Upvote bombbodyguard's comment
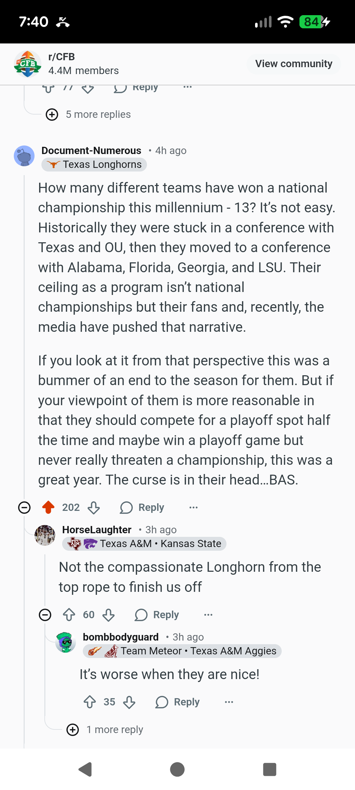The image size is (355, 790). tap(90, 702)
